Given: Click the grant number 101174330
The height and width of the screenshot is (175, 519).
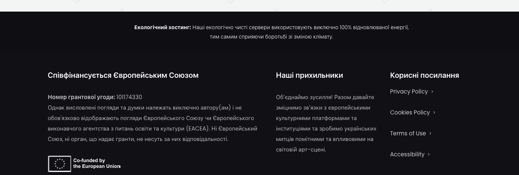Looking at the screenshot, I should coord(129,97).
